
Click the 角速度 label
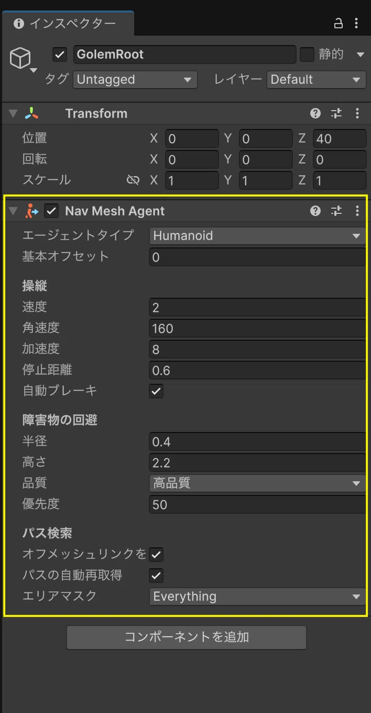tap(41, 328)
